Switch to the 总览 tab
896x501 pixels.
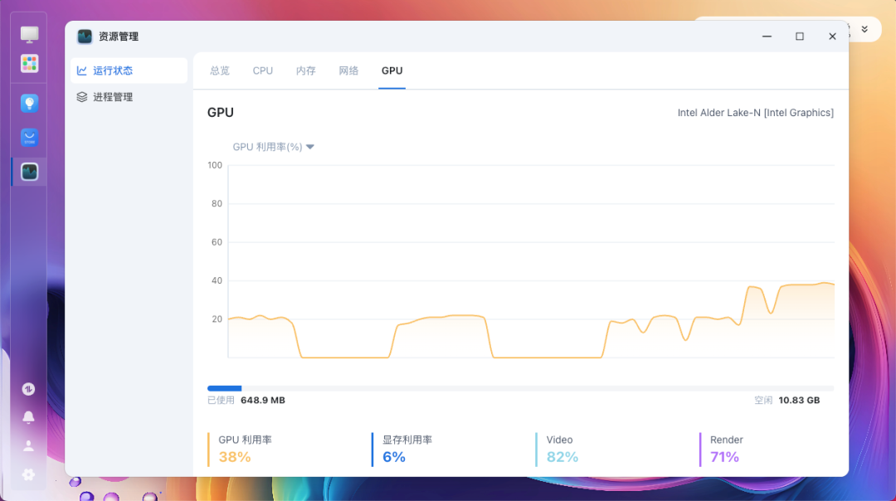pos(219,71)
